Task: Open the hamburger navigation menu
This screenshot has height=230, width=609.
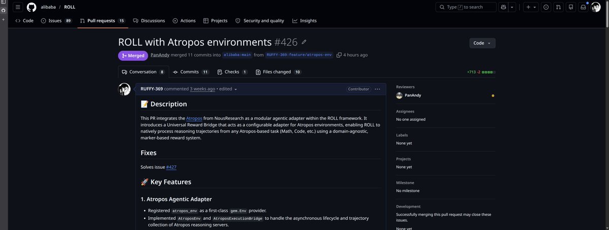Action: 17,7
